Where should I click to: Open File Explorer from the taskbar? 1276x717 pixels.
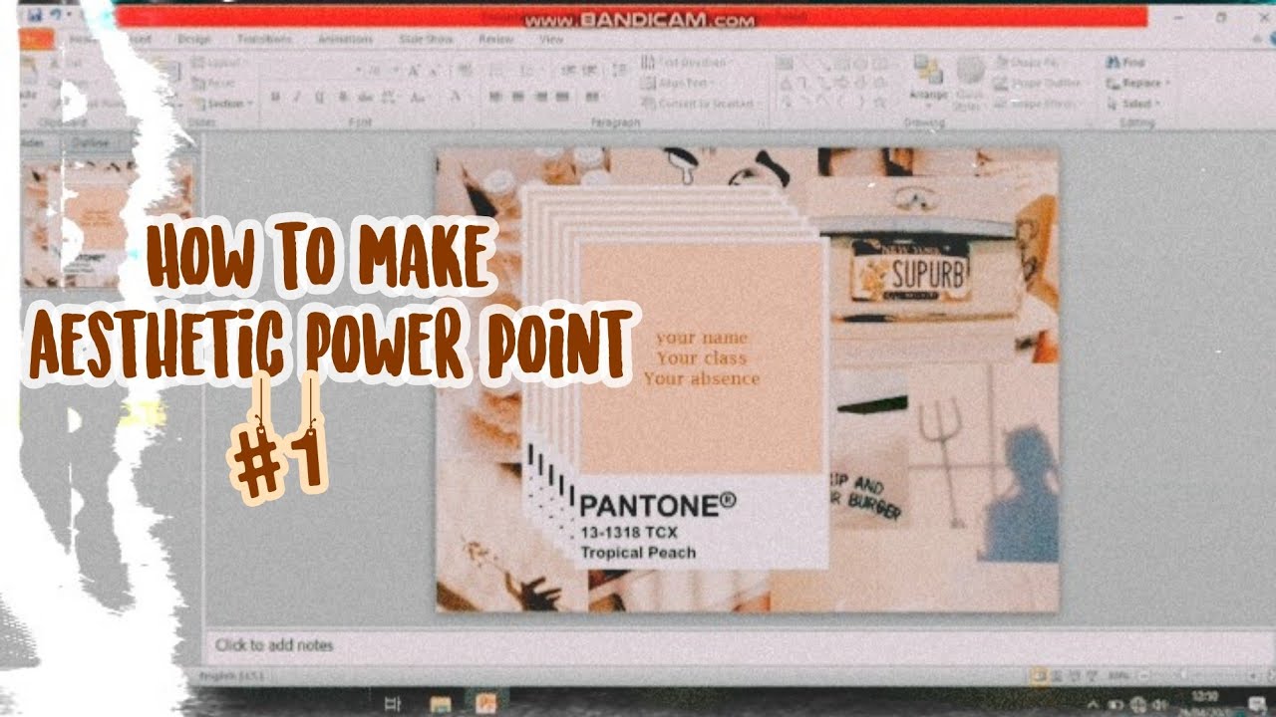440,704
